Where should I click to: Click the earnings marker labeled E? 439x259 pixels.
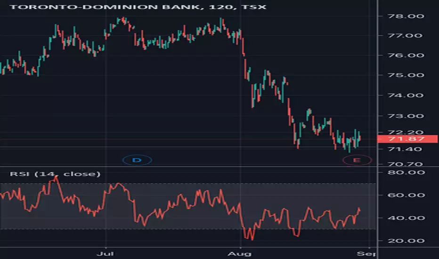357,160
